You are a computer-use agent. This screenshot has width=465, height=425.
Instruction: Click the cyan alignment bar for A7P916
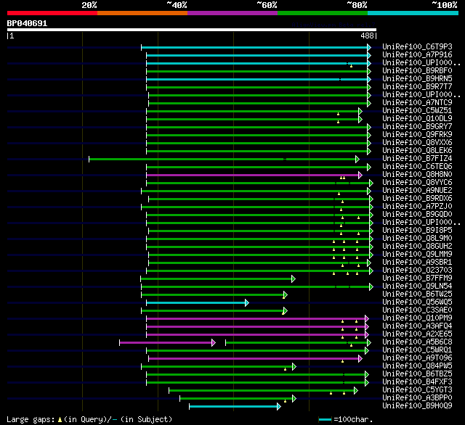tap(256, 55)
